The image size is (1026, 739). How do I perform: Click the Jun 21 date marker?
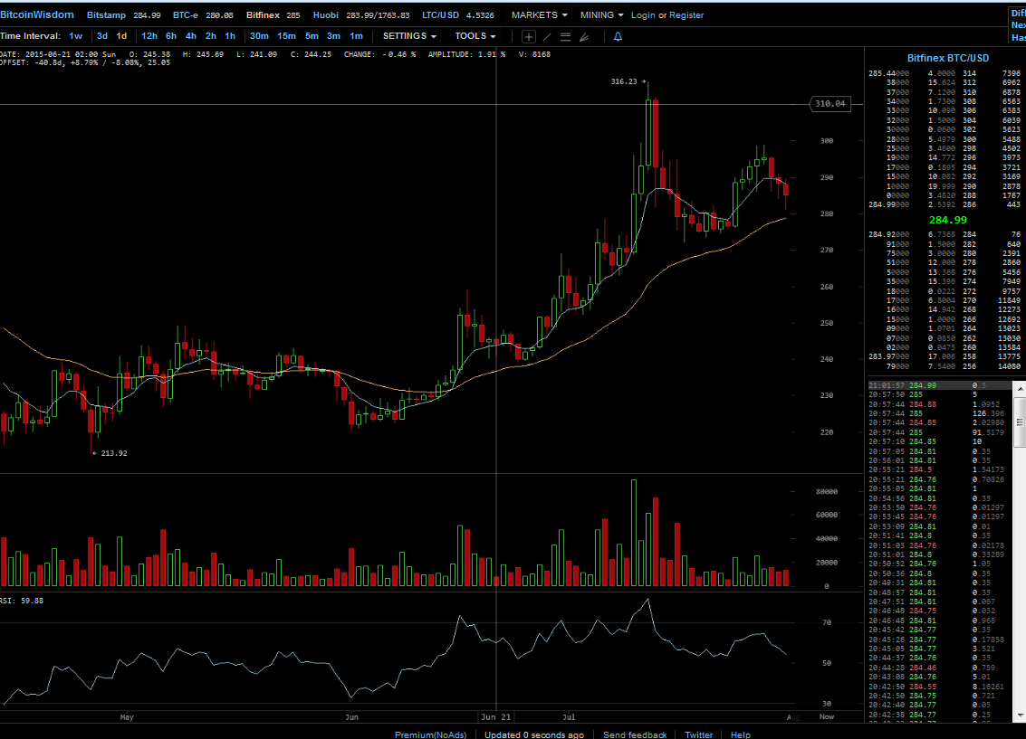[496, 716]
